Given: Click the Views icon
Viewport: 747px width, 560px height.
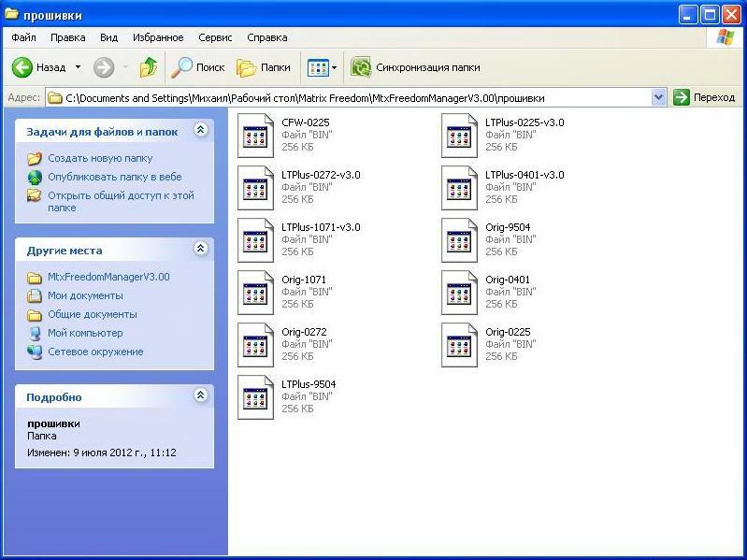Looking at the screenshot, I should pyautogui.click(x=318, y=68).
